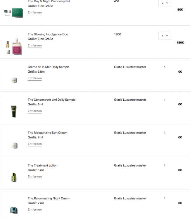Click the Rejuvenating Night Cream jar image
Image resolution: width=190 pixels, height=219 pixels.
(14, 210)
